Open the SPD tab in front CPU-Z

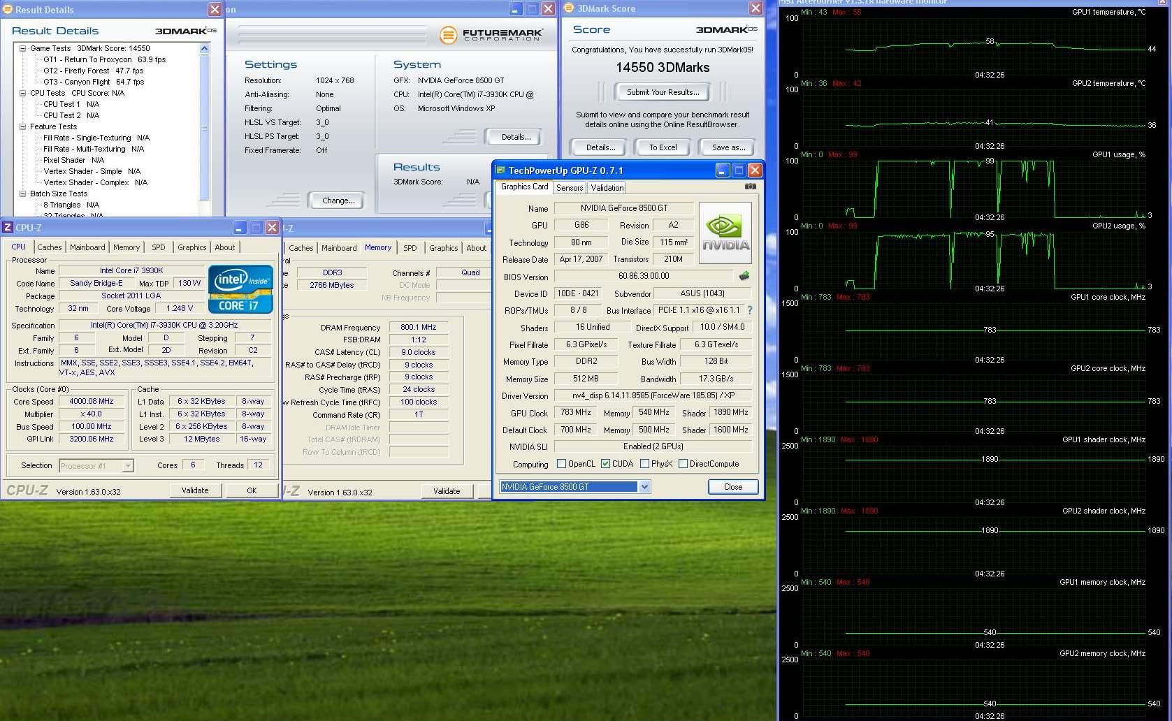[159, 247]
